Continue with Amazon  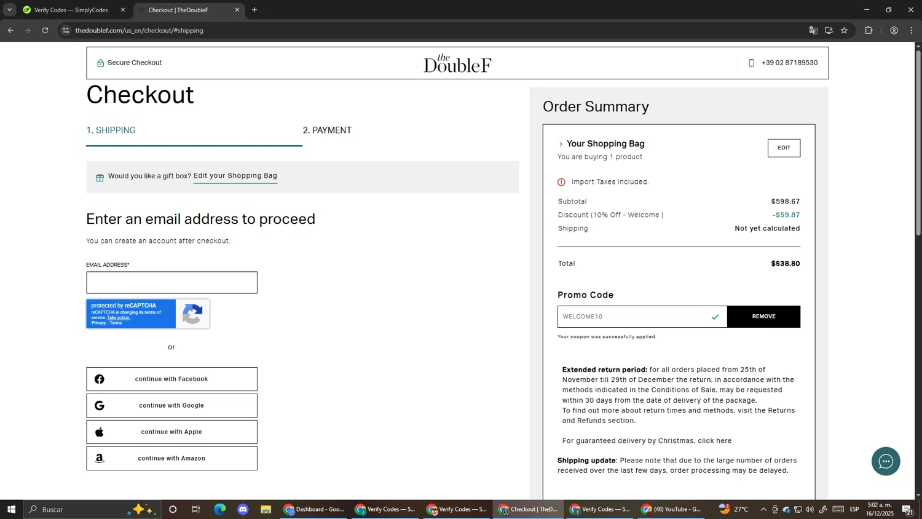pos(171,459)
